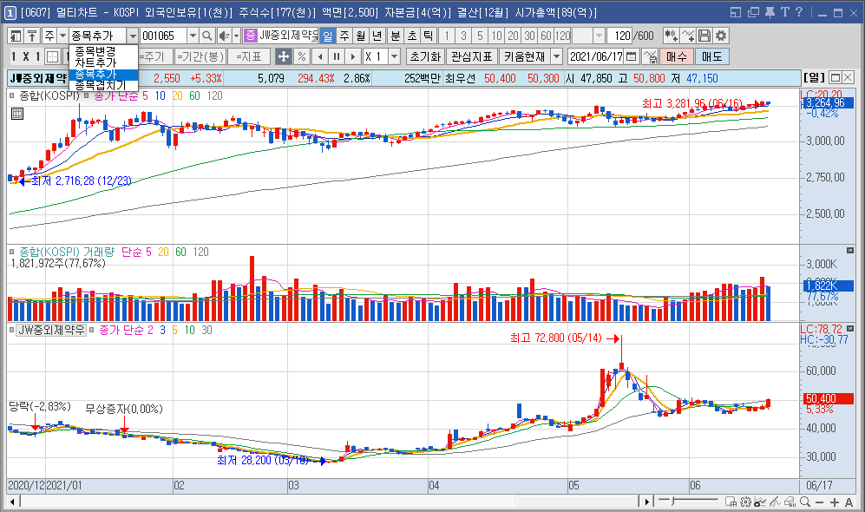The width and height of the screenshot is (865, 512).
Task: Click the line chart add icon
Action: pos(687,36)
